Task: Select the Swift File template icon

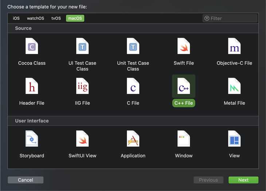Action: click(x=184, y=46)
